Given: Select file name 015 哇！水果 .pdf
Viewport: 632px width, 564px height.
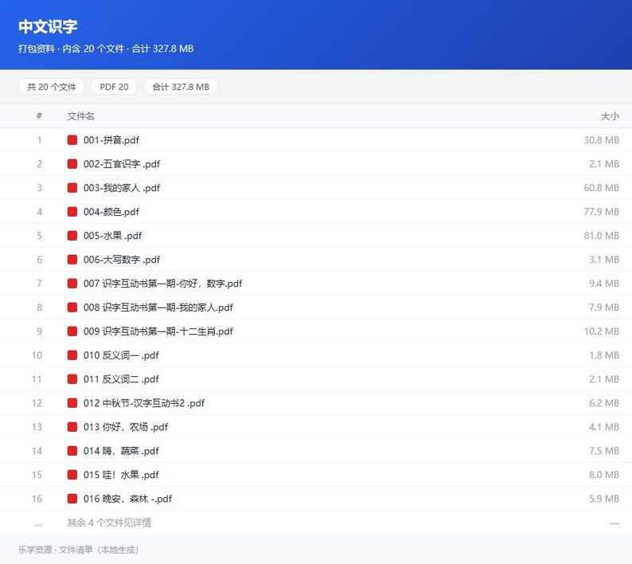Looking at the screenshot, I should click(121, 475).
